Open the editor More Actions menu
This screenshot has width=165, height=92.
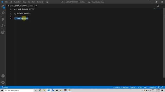(x=162, y=6)
